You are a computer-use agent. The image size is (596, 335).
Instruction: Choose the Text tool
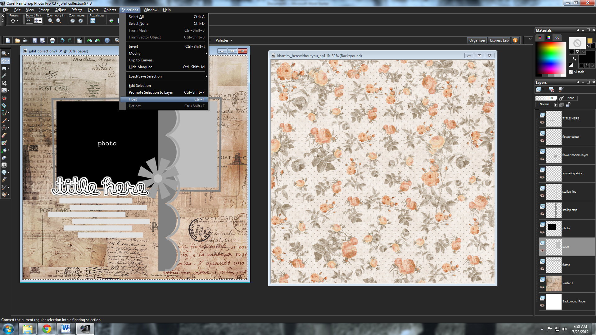(x=4, y=165)
